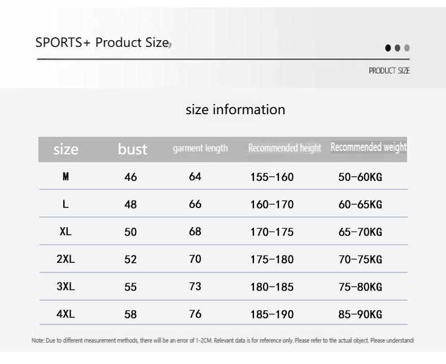Select the M size row label
446x364 pixels.
(x=66, y=177)
